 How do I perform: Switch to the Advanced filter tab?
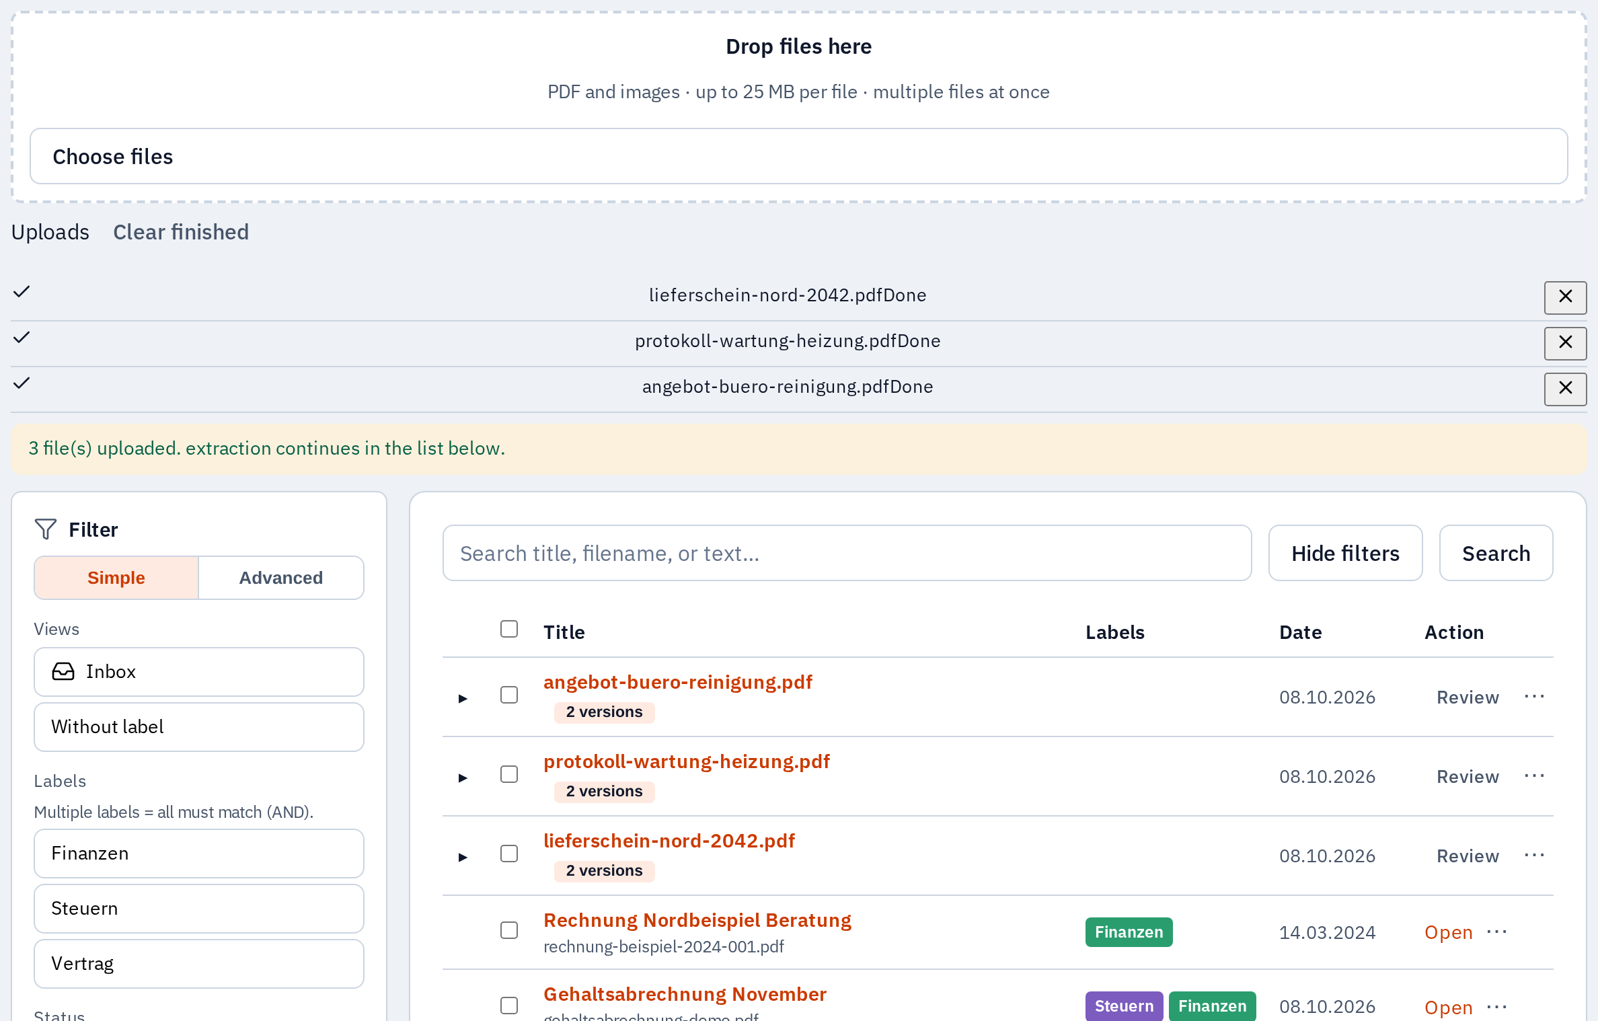(281, 578)
